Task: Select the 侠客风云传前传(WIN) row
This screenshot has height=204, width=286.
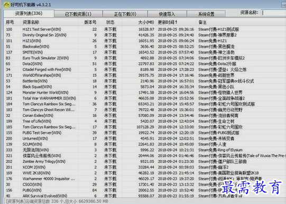Action: pos(145,155)
